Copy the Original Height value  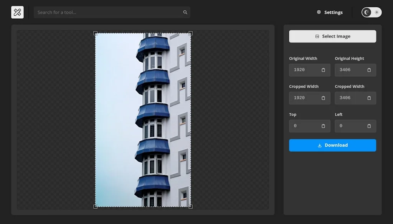coord(369,70)
